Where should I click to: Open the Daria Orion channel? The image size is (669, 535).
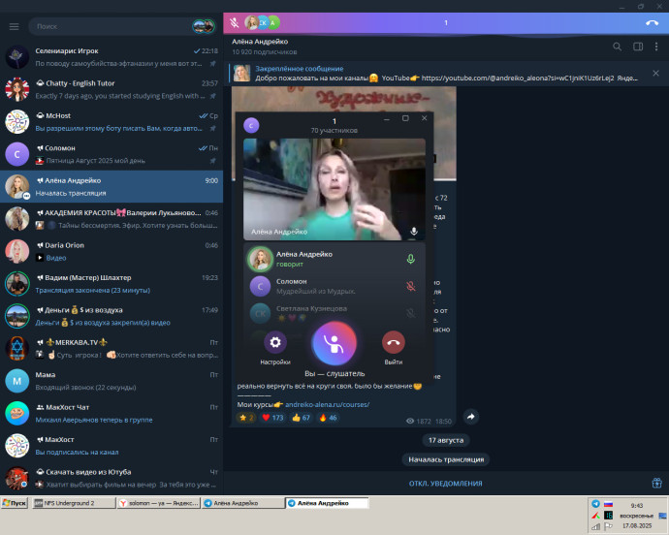click(x=111, y=251)
